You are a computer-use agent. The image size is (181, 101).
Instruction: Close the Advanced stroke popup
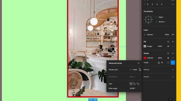(x=138, y=63)
